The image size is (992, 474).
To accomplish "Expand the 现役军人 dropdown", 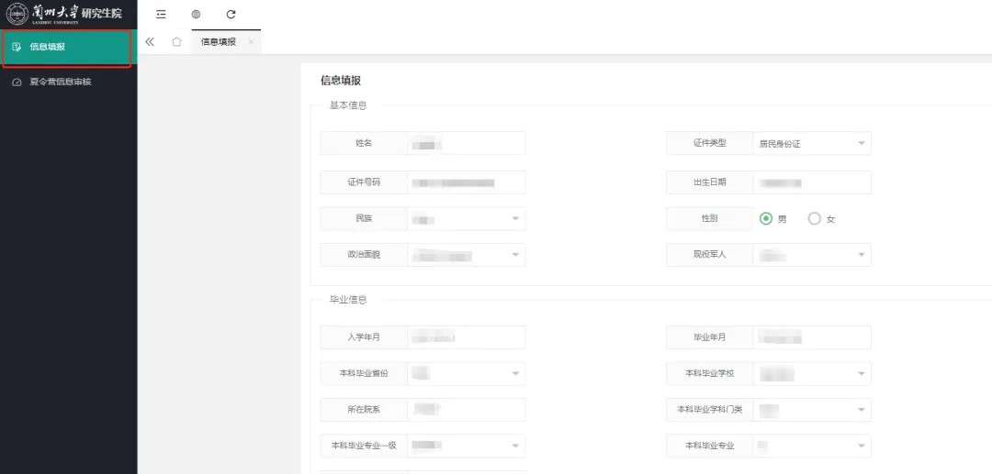I will tap(811, 255).
